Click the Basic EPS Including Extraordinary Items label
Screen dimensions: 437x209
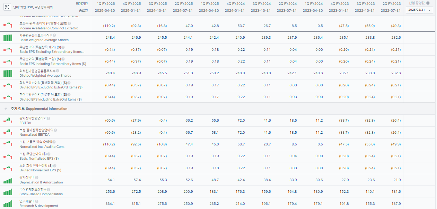tap(53, 64)
